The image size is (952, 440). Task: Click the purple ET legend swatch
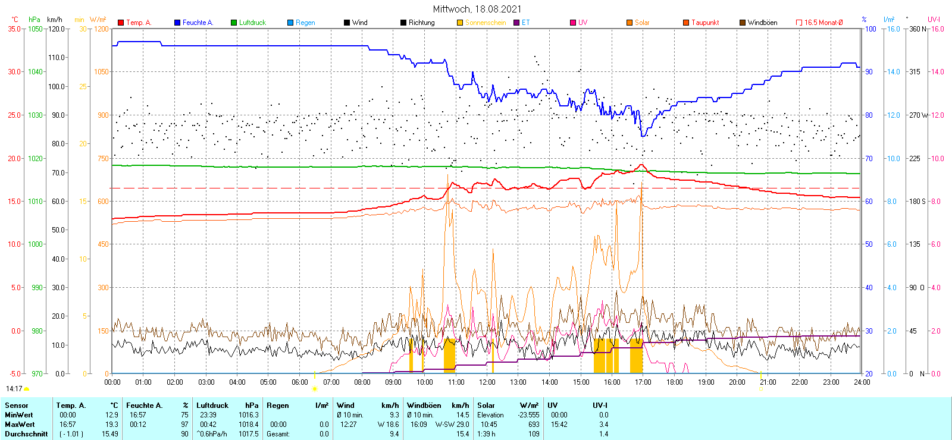[516, 23]
